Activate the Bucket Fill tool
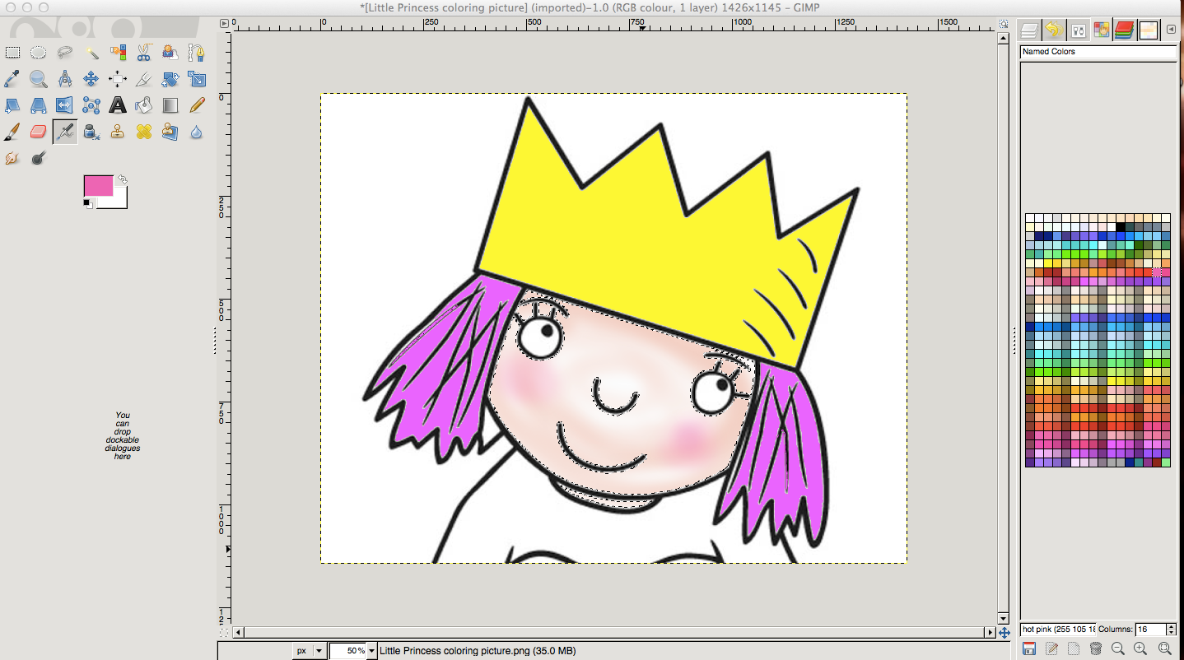1184x660 pixels. point(144,105)
